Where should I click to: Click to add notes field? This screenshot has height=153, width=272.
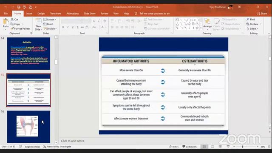[x=72, y=141]
